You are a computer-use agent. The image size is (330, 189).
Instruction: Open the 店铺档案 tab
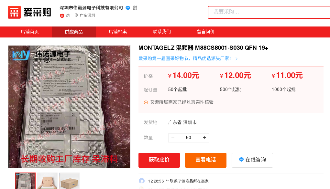pyautogui.click(x=118, y=32)
